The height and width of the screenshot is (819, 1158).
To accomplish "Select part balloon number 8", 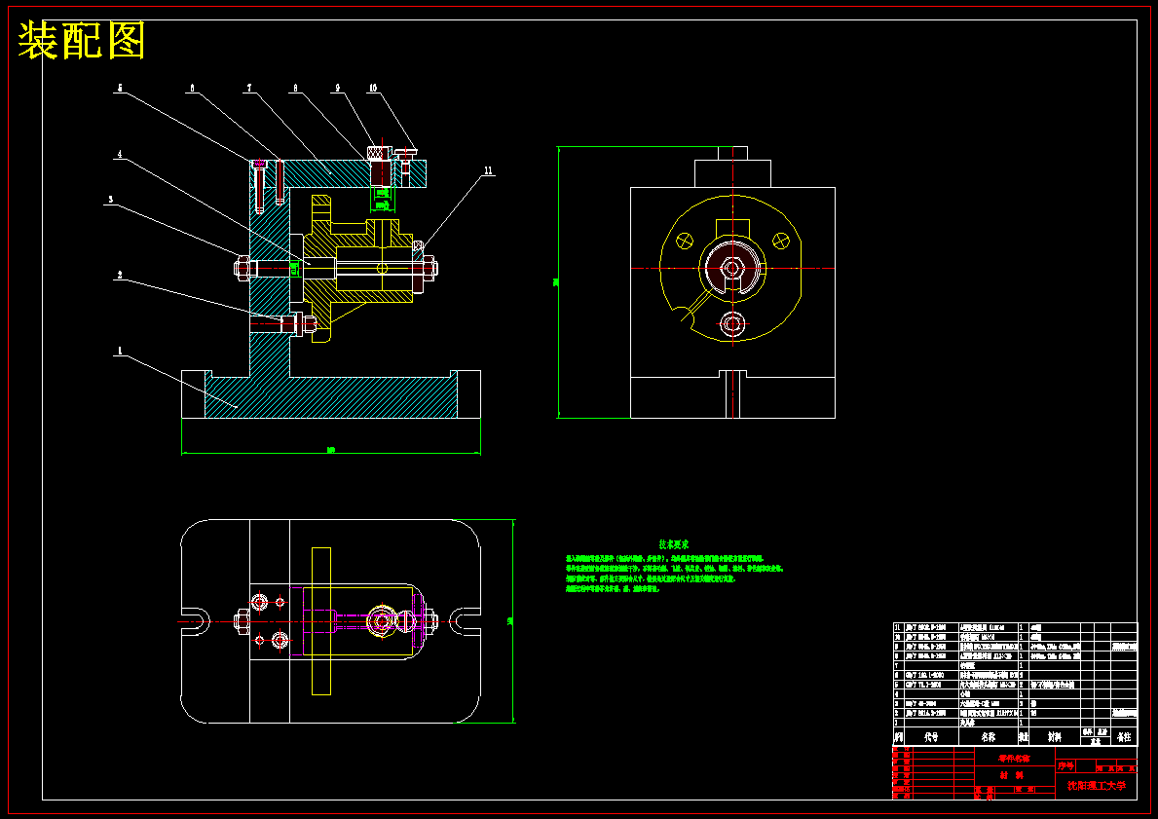I will [295, 87].
